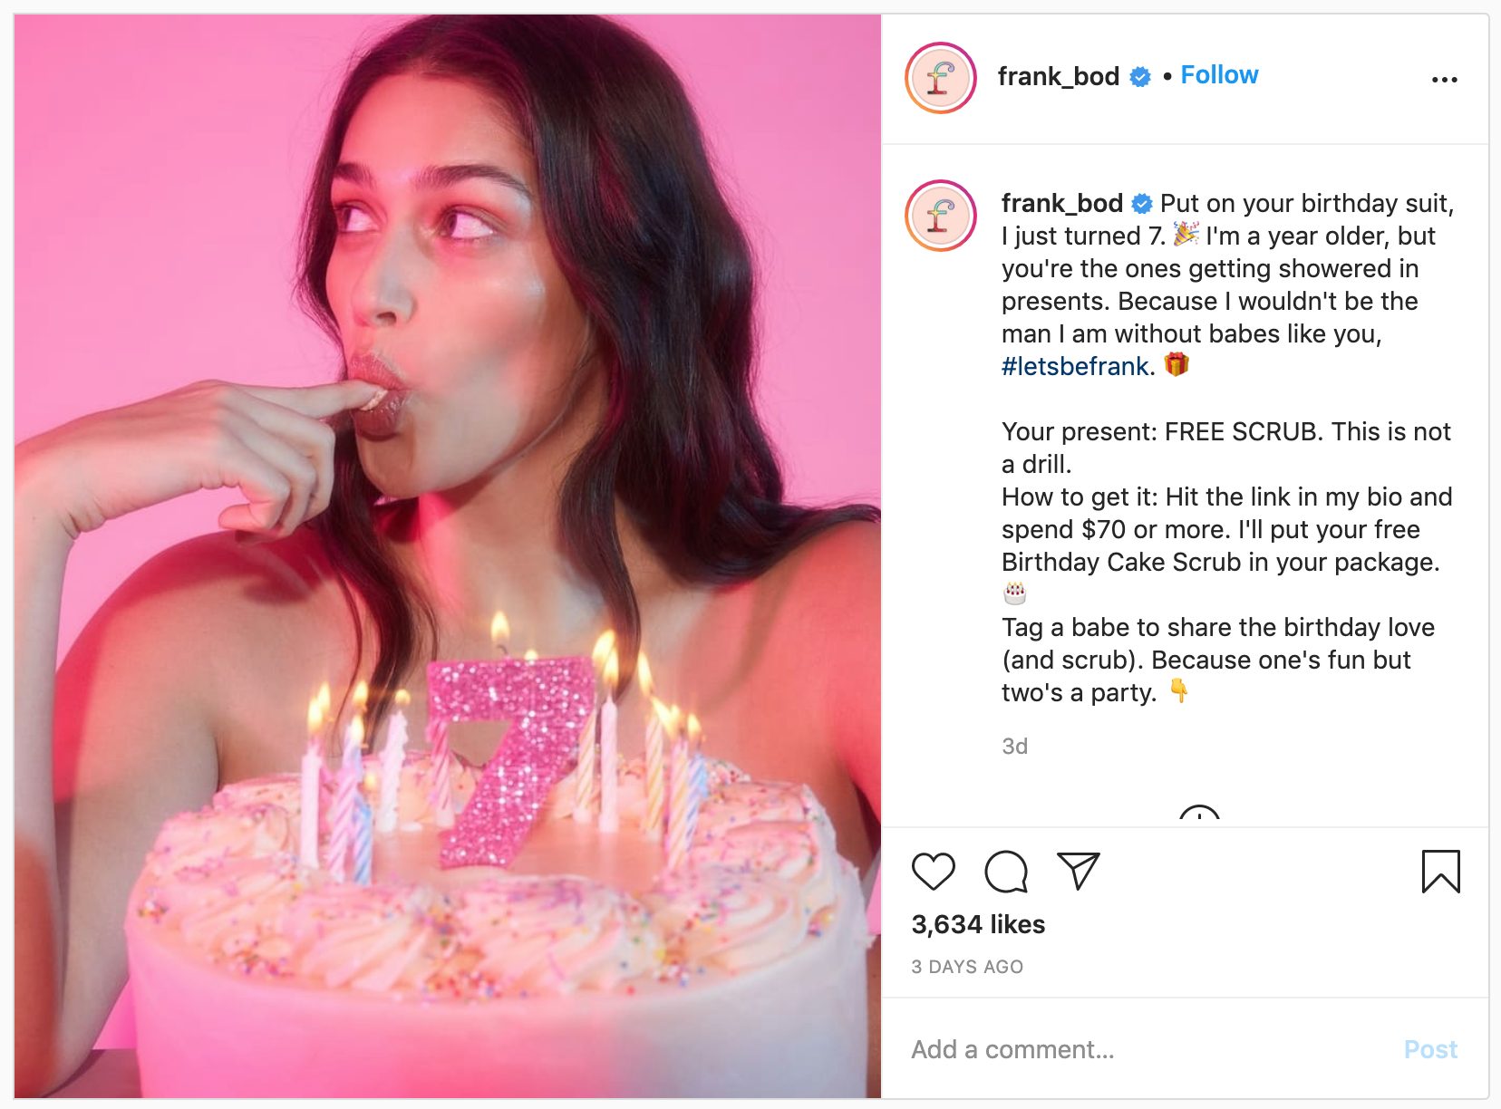This screenshot has width=1501, height=1109.
Task: View who liked by clicking 3,634 likes
Action: pyautogui.click(x=978, y=924)
